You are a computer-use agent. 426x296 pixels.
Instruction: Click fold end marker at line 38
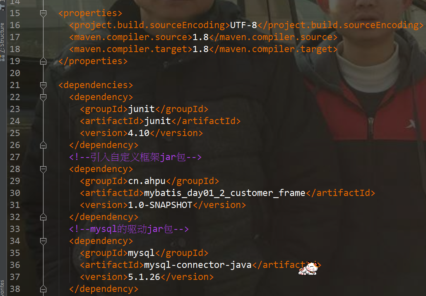click(x=43, y=289)
